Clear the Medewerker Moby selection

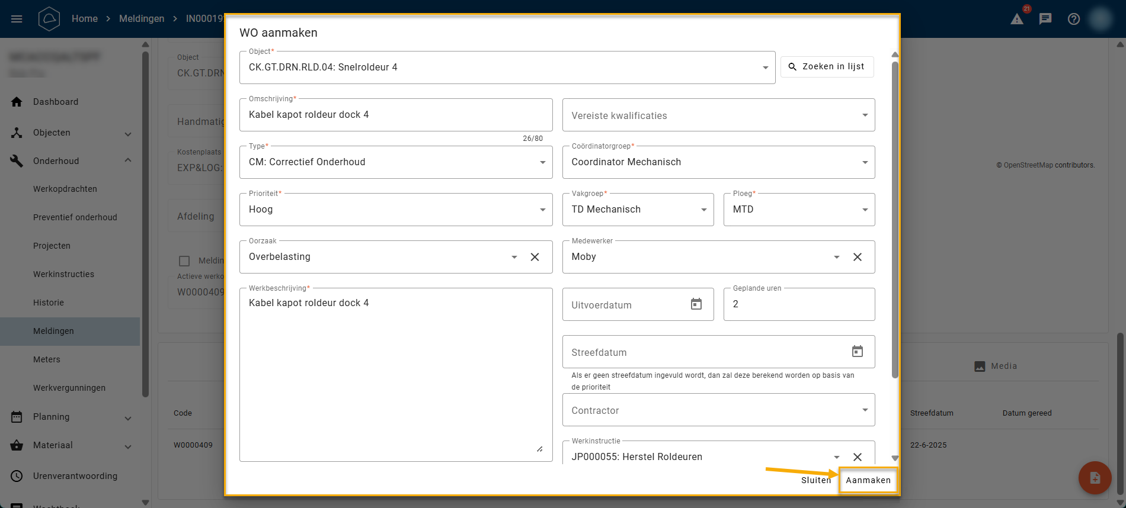coord(858,257)
